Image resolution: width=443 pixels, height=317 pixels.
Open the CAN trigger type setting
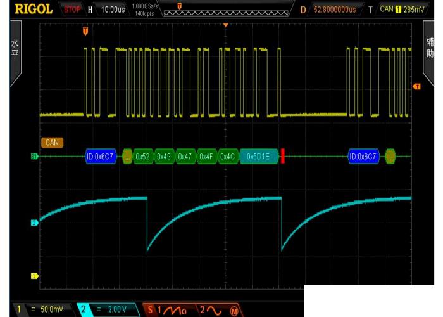point(386,10)
